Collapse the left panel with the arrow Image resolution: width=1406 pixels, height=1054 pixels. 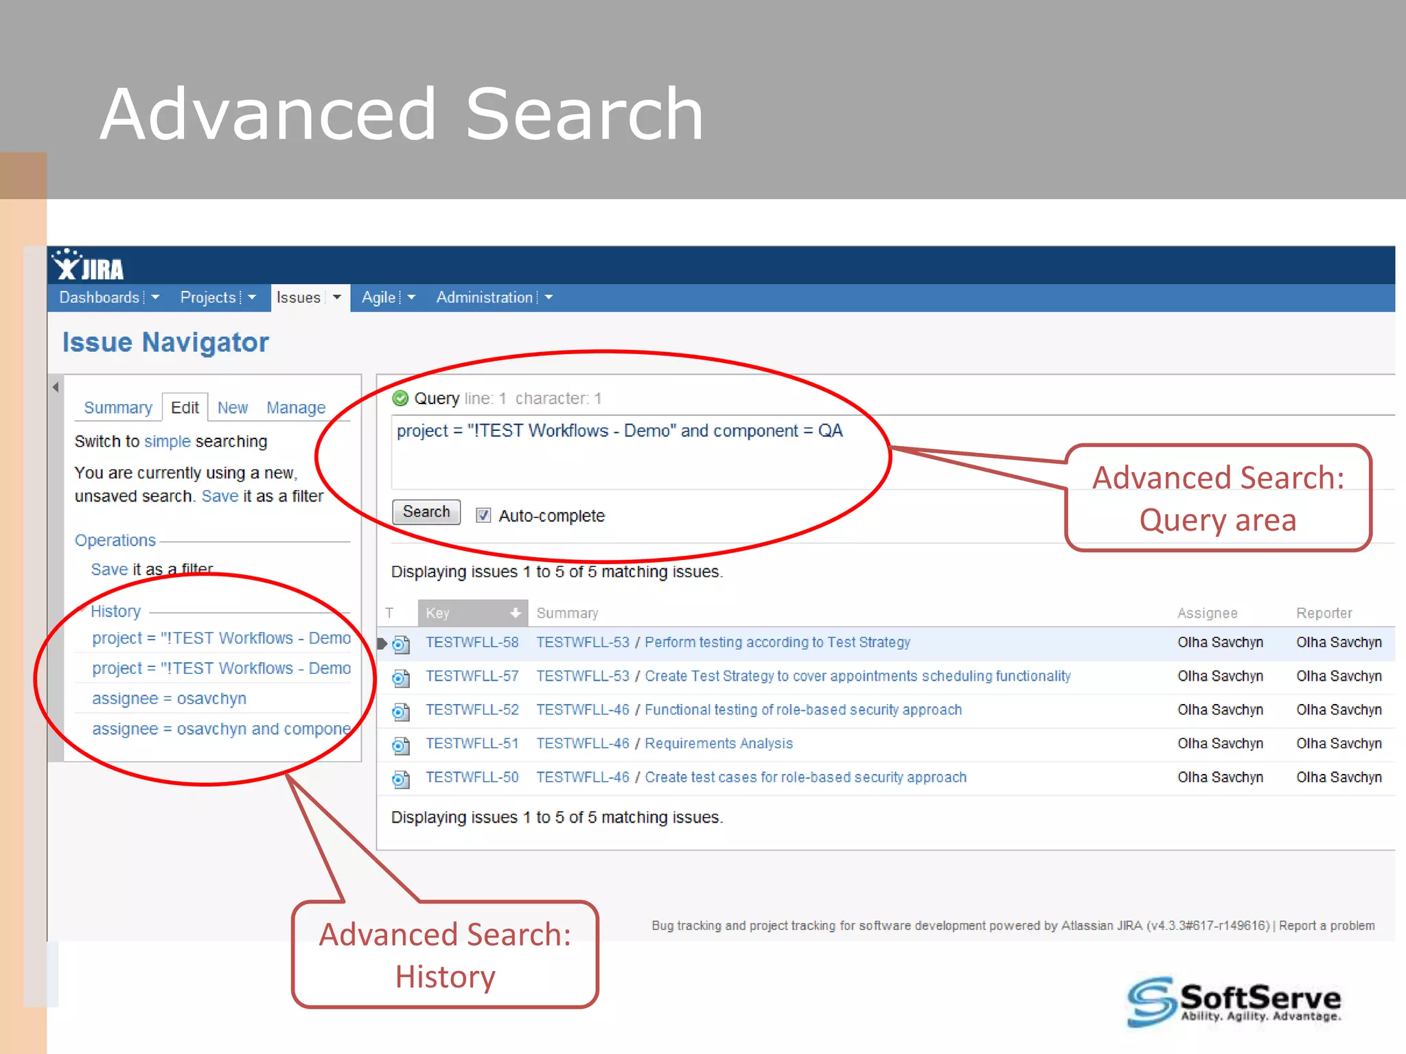(56, 387)
